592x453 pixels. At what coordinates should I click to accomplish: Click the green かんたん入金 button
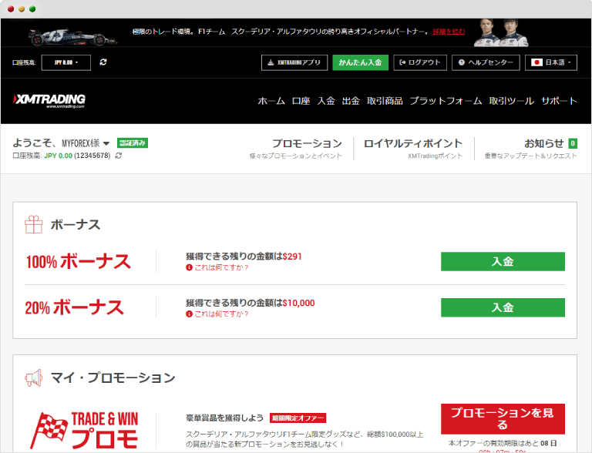tap(360, 62)
